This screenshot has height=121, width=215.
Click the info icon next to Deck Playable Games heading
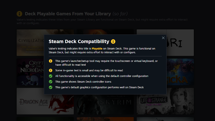point(19,14)
